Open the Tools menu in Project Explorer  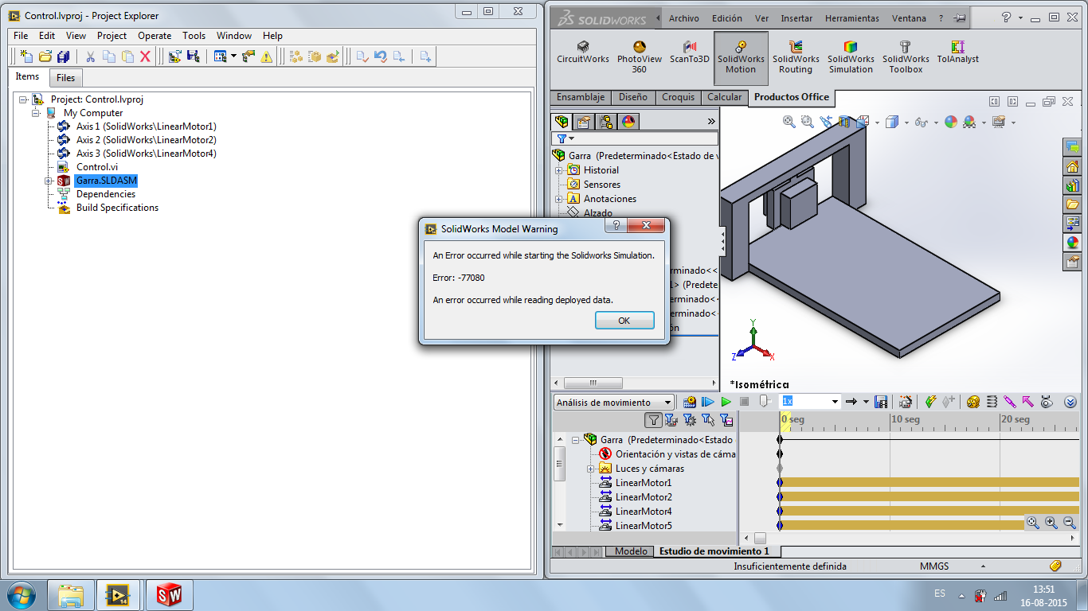tap(194, 36)
